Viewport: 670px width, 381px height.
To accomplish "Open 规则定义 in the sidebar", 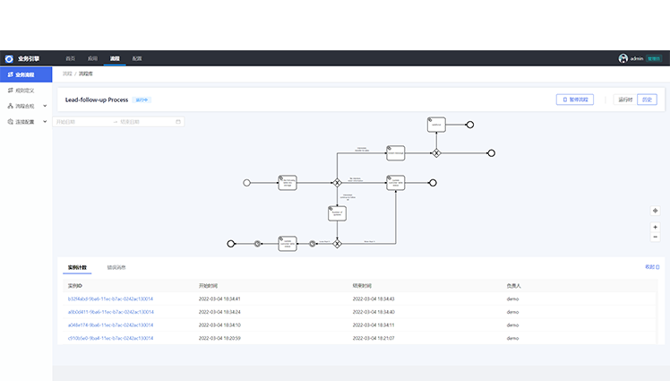I will 25,90.
